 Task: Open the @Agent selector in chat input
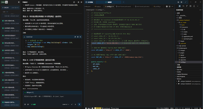(x=29, y=93)
